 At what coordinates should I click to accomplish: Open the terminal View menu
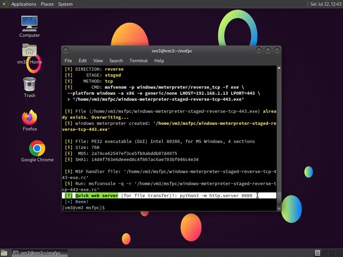(98, 61)
